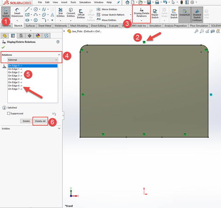Image resolution: width=221 pixels, height=208 pixels.
Task: Open the Line tool dropdown arrow
Action: [x=31, y=10]
